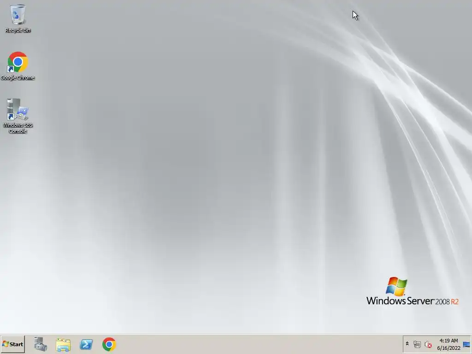Open the clock showing 4:19 AM
This screenshot has height=354, width=472.
448,344
